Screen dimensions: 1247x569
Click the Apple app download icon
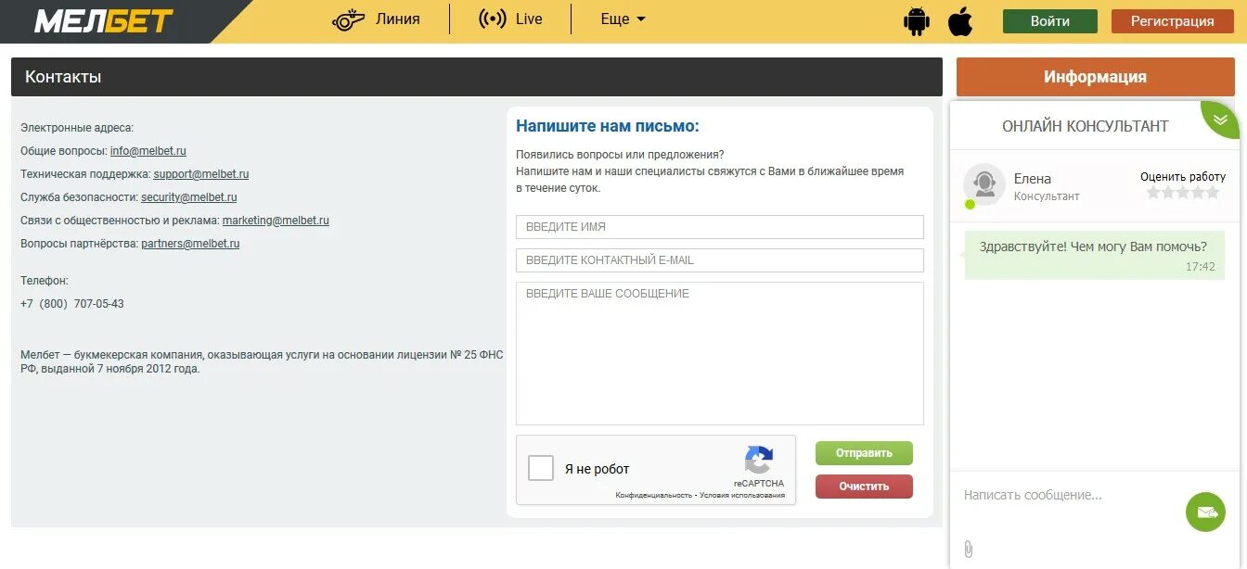(959, 19)
